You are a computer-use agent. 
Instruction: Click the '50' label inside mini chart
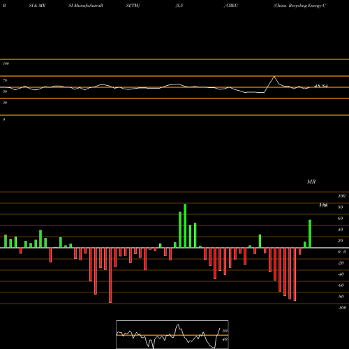[225, 331]
